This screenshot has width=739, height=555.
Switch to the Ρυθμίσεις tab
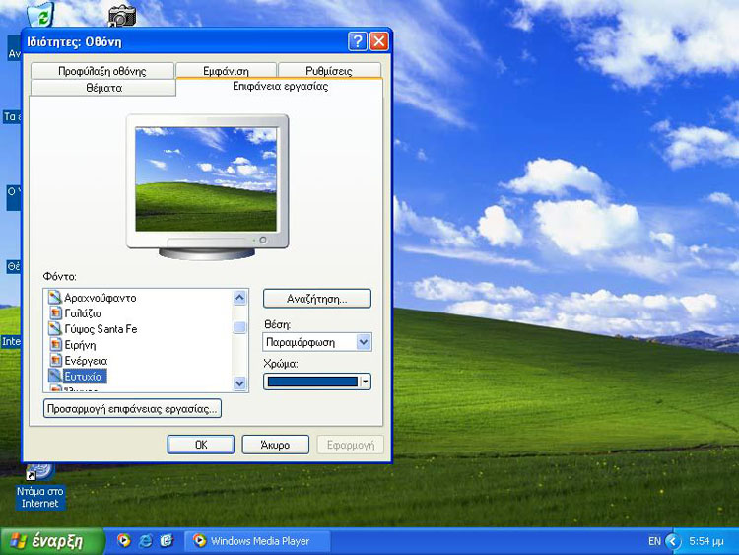[329, 71]
